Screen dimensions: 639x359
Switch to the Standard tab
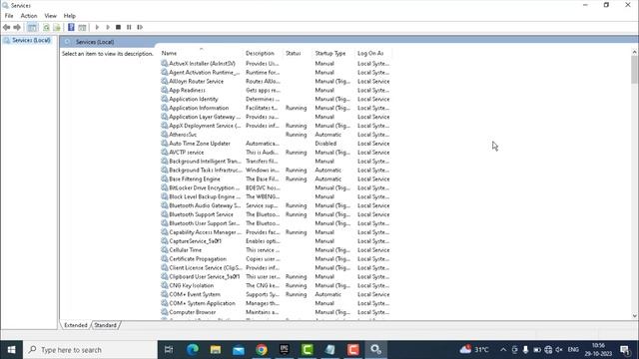tap(106, 325)
